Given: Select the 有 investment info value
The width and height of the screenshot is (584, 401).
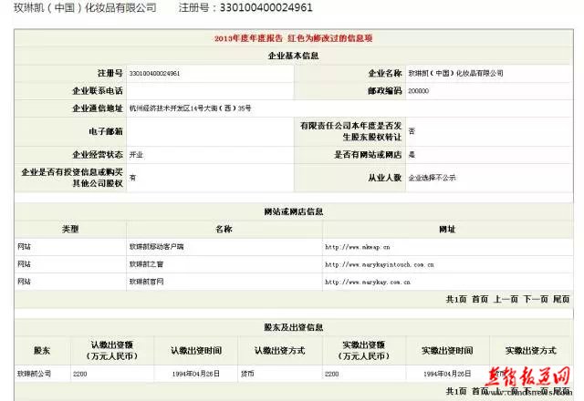Looking at the screenshot, I should (132, 178).
